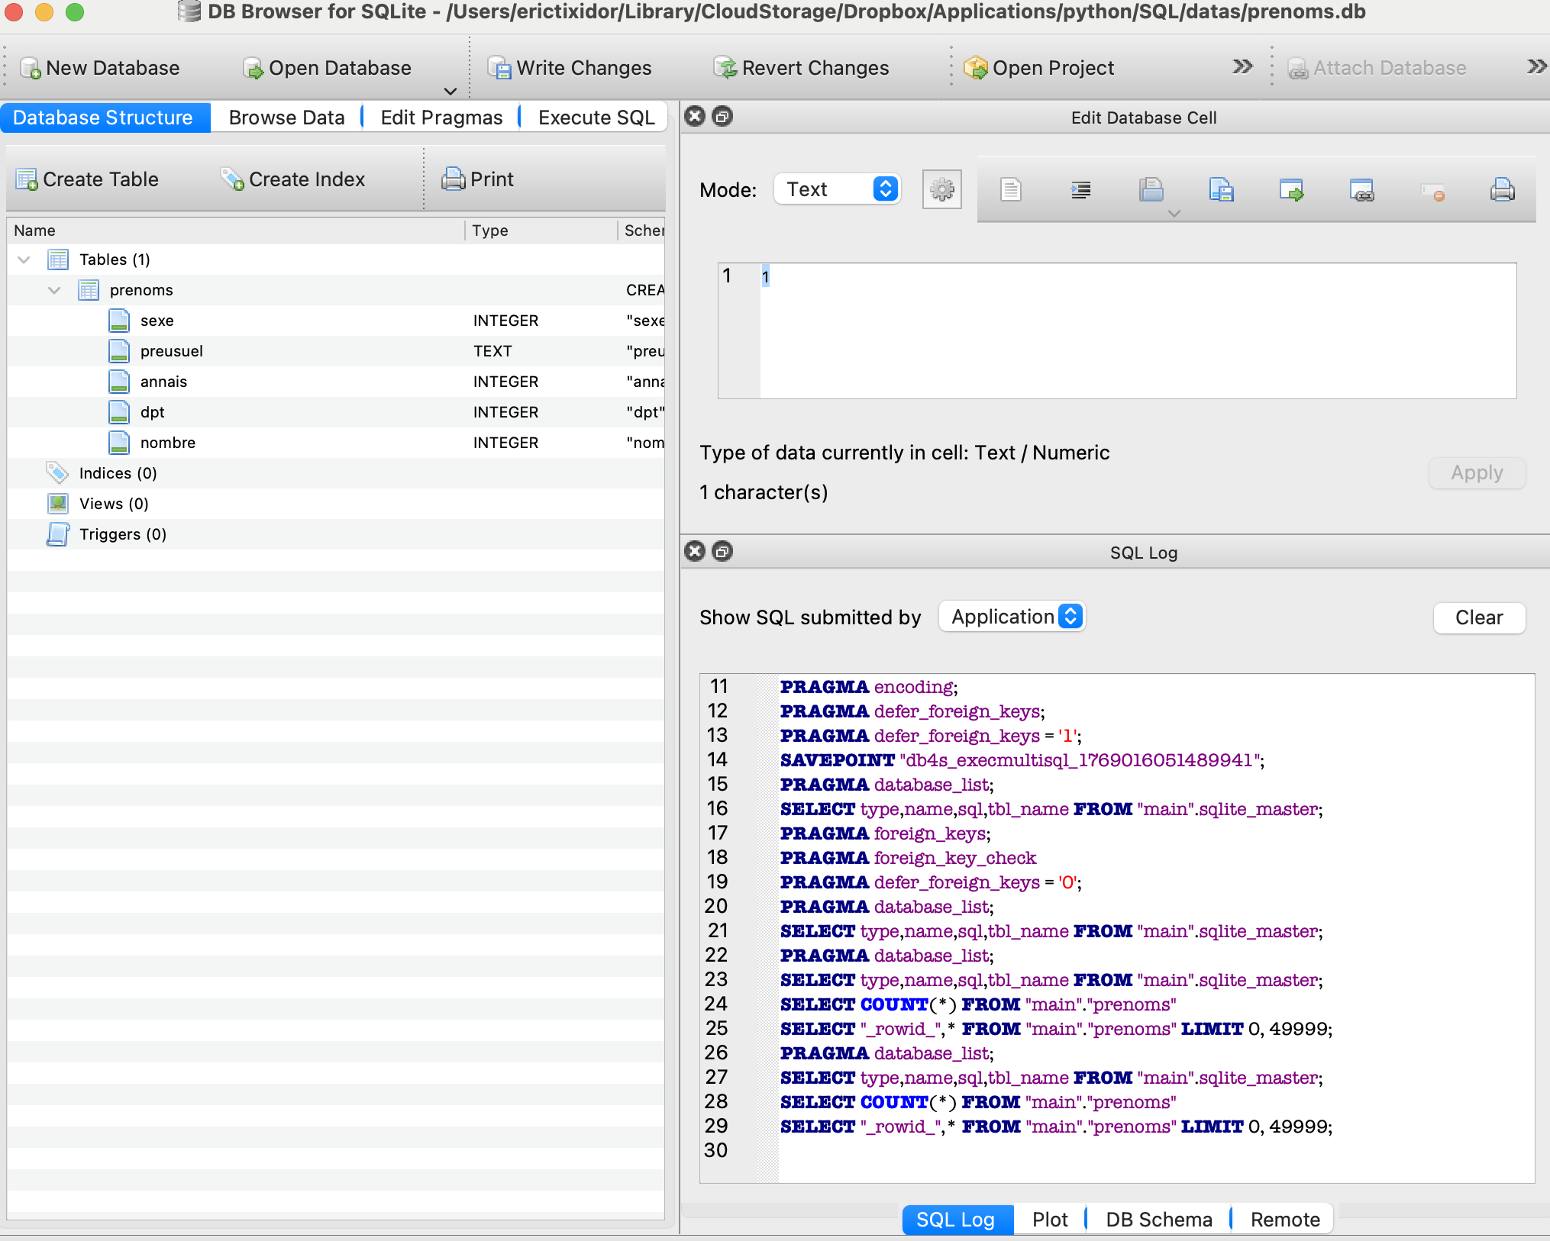Click the print cell contents icon
The height and width of the screenshot is (1241, 1550).
(1502, 189)
